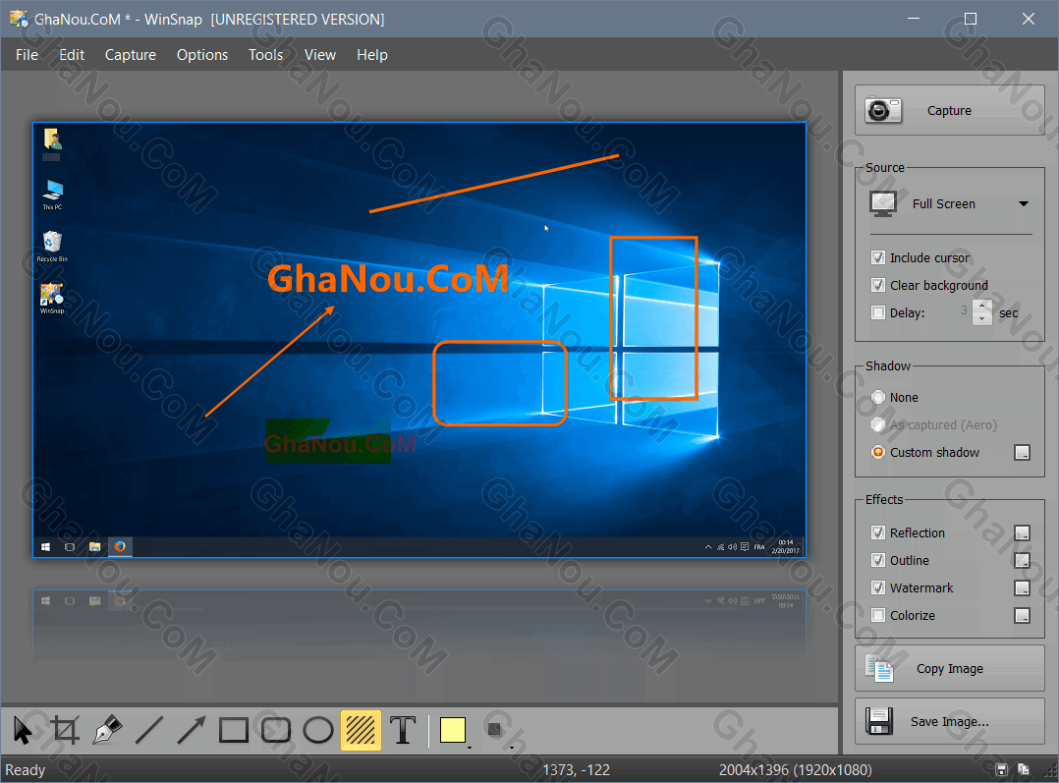Open the Options menu

pyautogui.click(x=202, y=55)
